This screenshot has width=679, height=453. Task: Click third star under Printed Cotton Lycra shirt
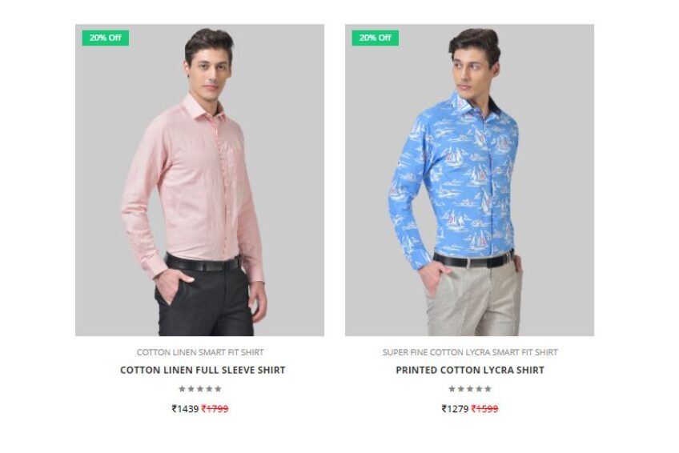470,388
